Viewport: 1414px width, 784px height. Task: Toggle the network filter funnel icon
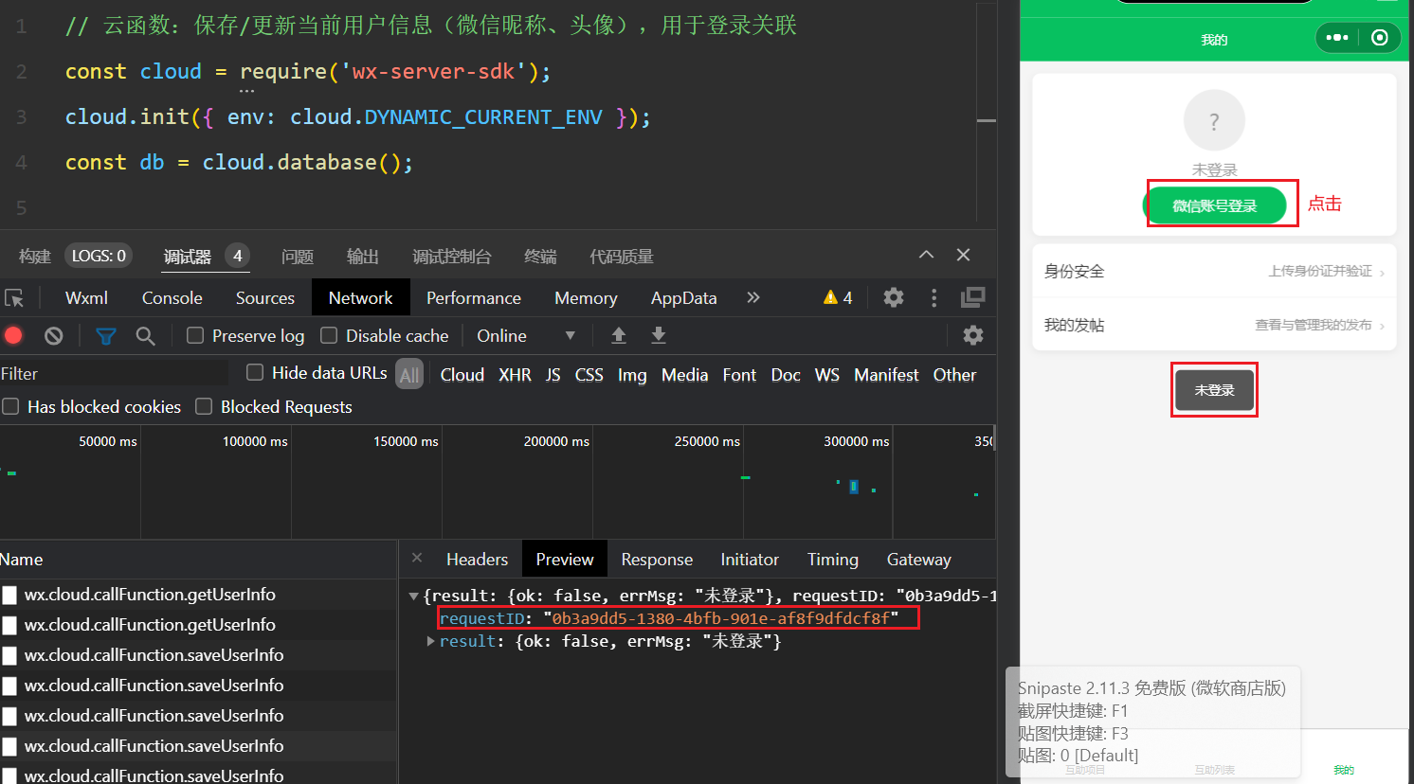pyautogui.click(x=106, y=335)
